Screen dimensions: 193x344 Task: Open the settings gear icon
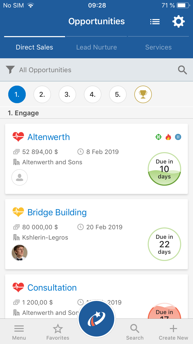coord(178,22)
